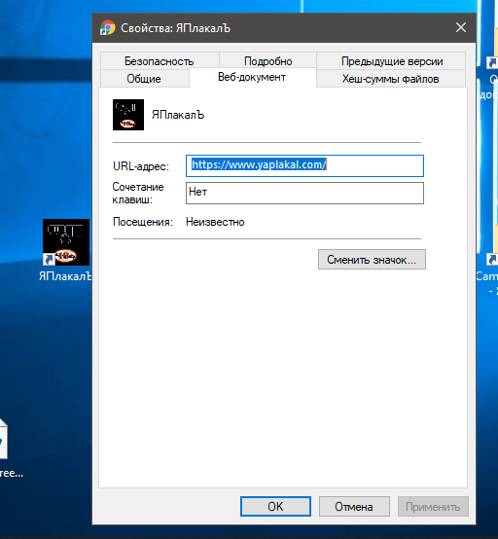Select the ЯПлакалЪ desktop shortcut icon
This screenshot has width=498, height=539.
coord(66,242)
